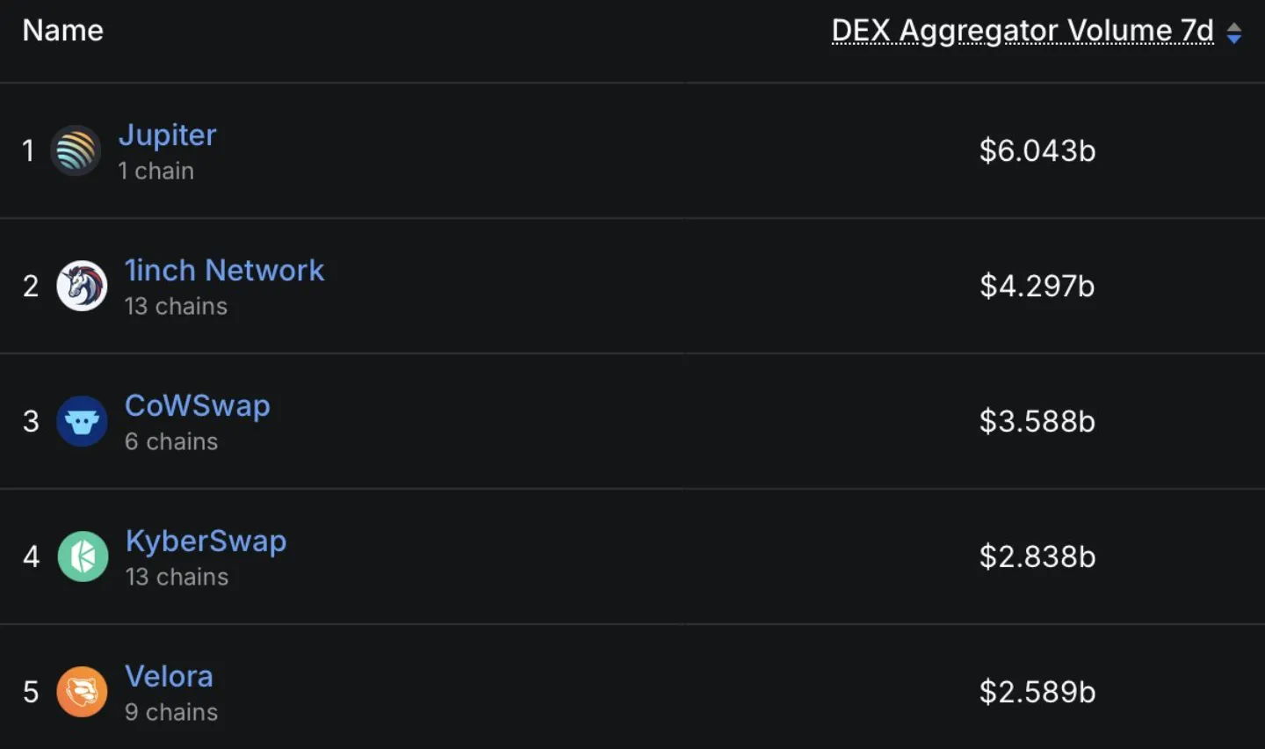Open the 1inch Network protocol link
The width and height of the screenshot is (1265, 749).
tap(224, 271)
